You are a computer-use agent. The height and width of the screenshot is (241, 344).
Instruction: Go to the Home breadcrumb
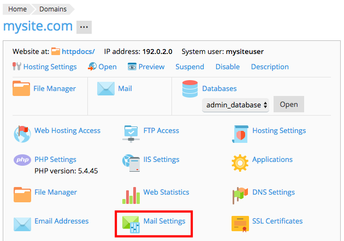coord(17,9)
